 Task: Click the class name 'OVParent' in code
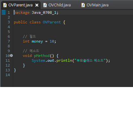point(52,22)
